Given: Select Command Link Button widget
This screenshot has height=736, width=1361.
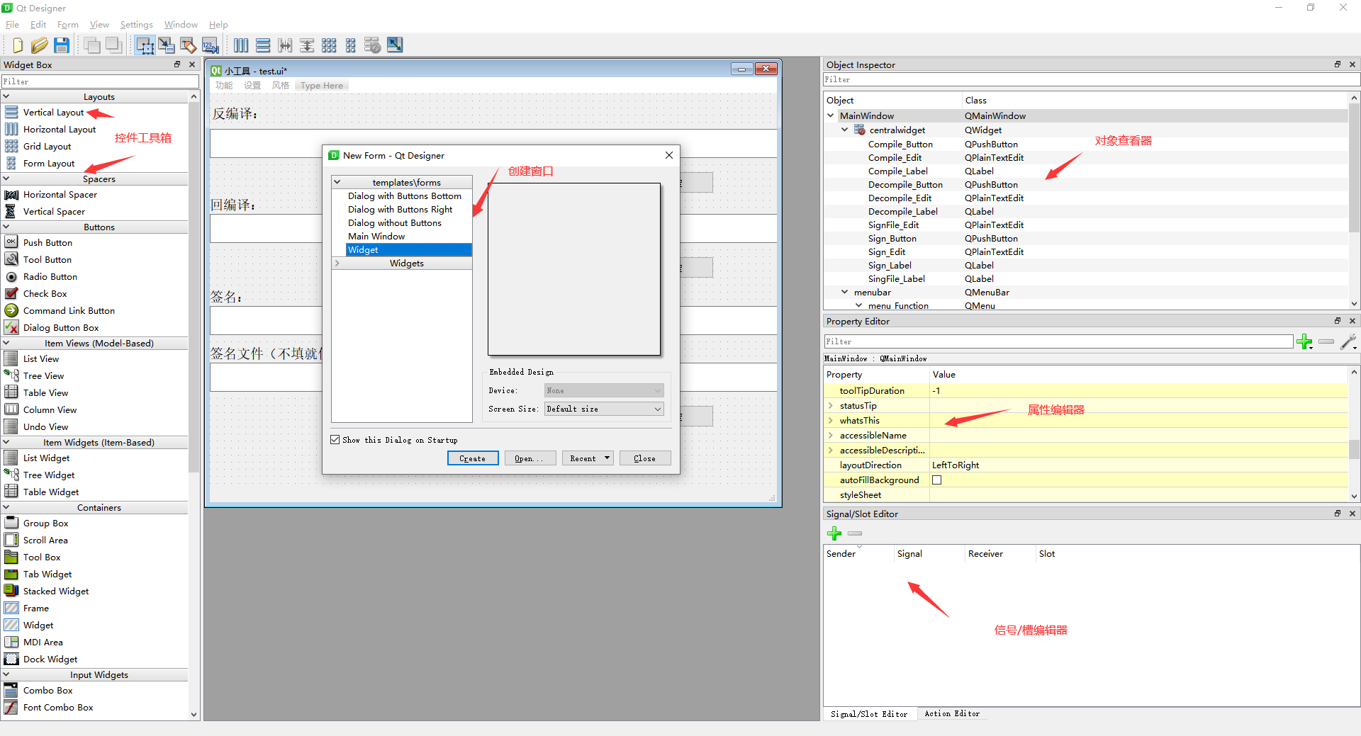Looking at the screenshot, I should click(x=69, y=311).
